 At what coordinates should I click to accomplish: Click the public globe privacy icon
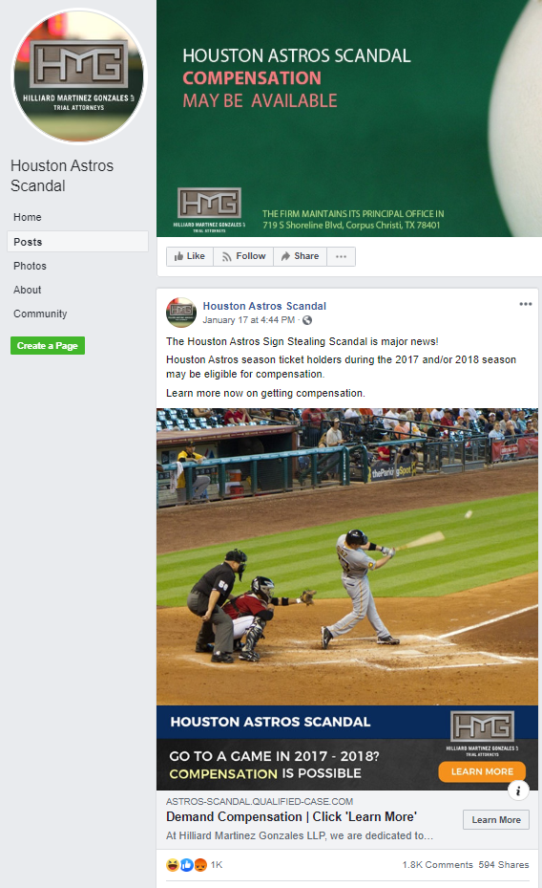coord(307,320)
